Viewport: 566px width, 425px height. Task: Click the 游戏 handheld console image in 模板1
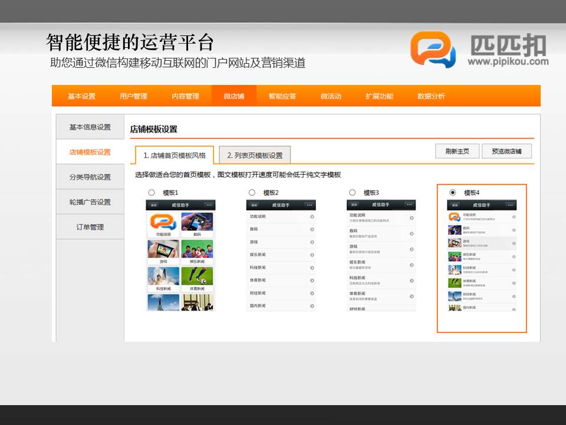pyautogui.click(x=163, y=249)
